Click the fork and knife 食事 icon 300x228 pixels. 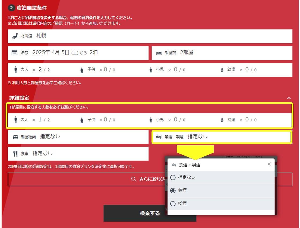pyautogui.click(x=15, y=154)
